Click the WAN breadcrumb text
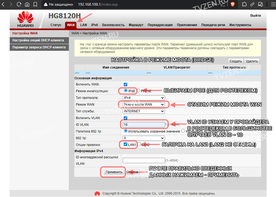276x197 pixels. tap(75, 33)
